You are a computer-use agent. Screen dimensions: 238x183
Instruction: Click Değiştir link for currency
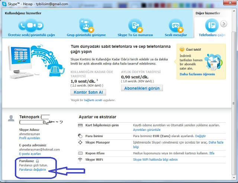coord(200,136)
